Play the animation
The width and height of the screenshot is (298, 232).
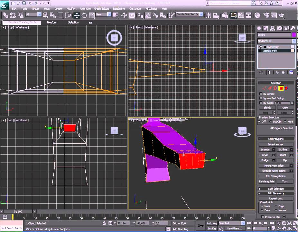click(260, 223)
